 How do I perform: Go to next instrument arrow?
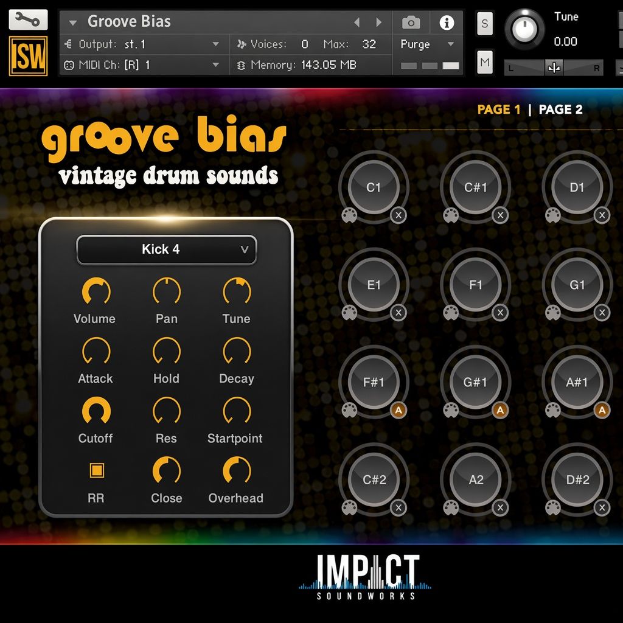(x=378, y=23)
